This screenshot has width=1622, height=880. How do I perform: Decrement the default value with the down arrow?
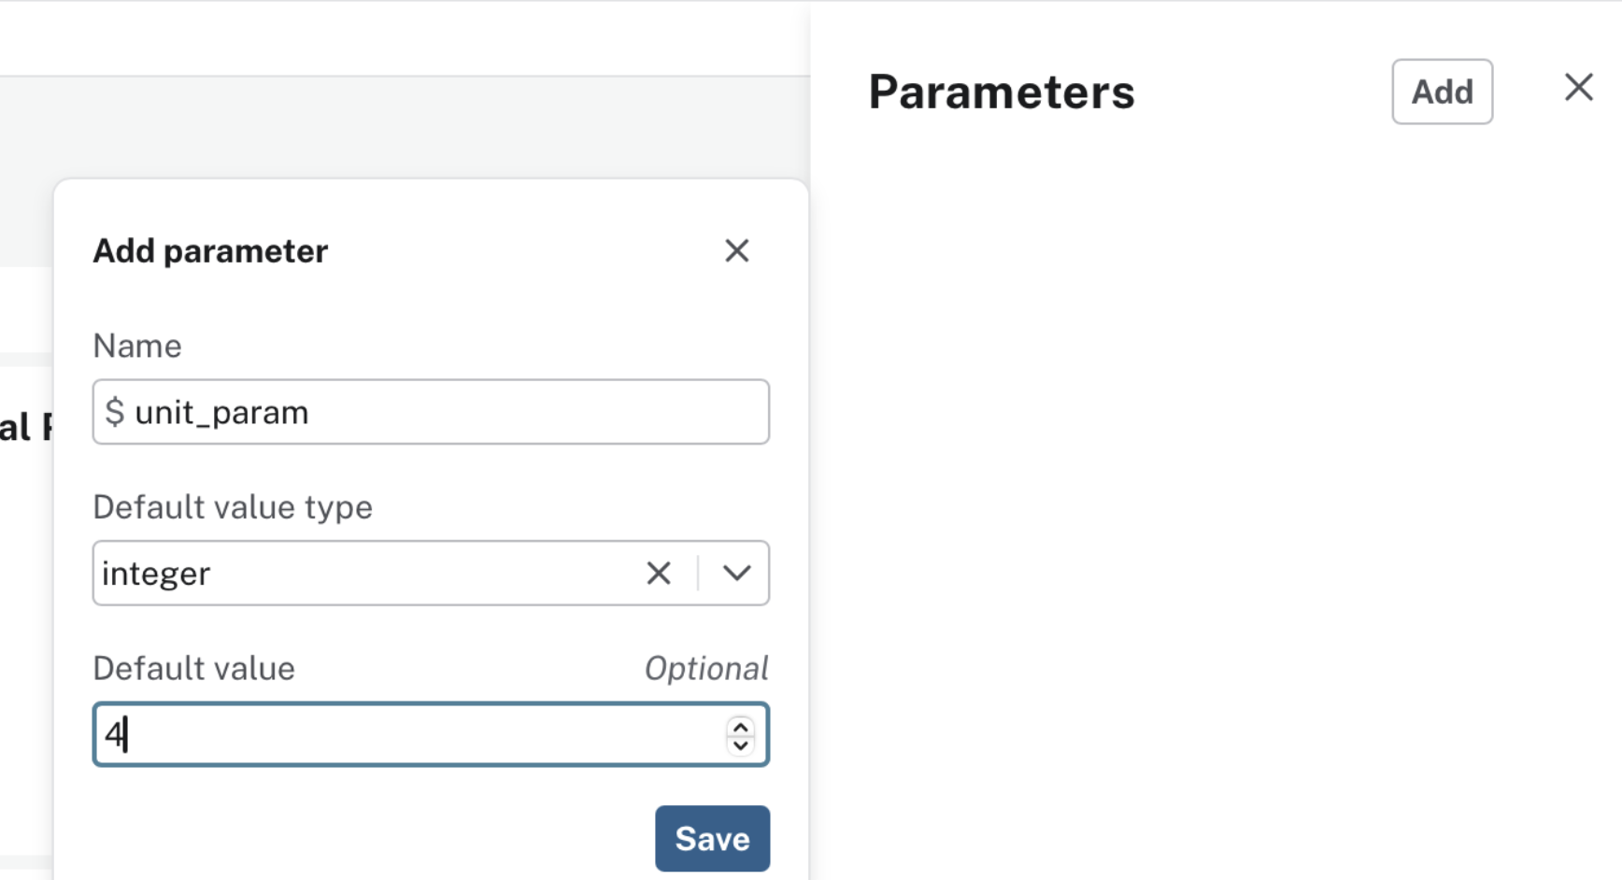click(x=739, y=745)
